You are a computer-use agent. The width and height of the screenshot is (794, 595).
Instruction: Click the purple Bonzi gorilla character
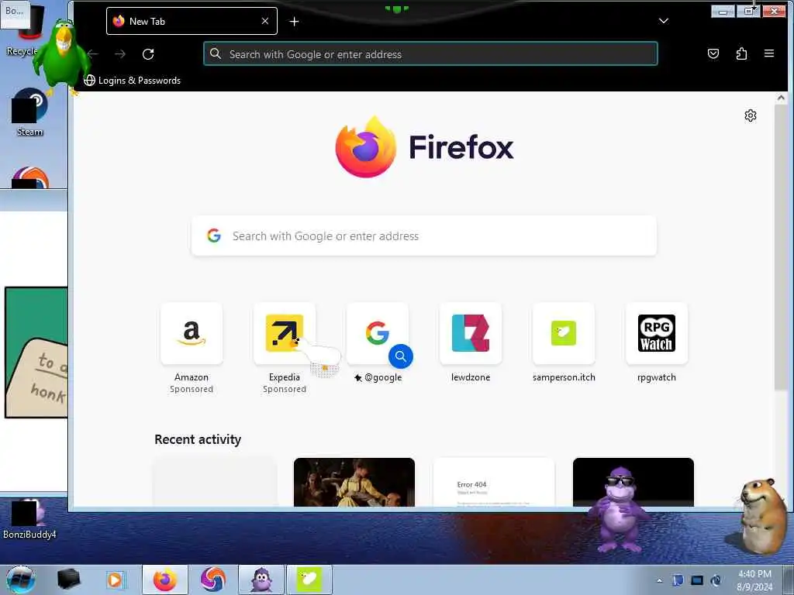(619, 509)
